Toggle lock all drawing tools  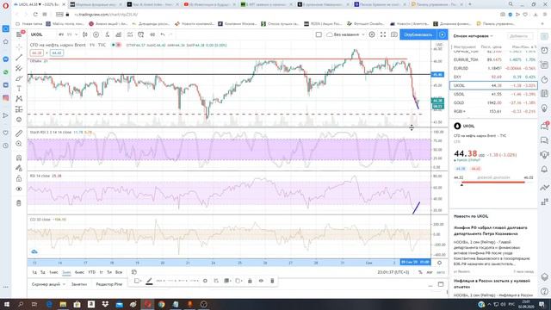[19, 178]
